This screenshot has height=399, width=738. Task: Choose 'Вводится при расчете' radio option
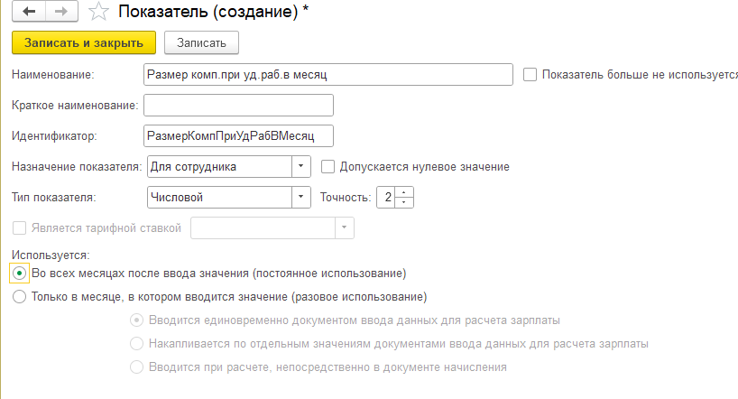point(137,367)
